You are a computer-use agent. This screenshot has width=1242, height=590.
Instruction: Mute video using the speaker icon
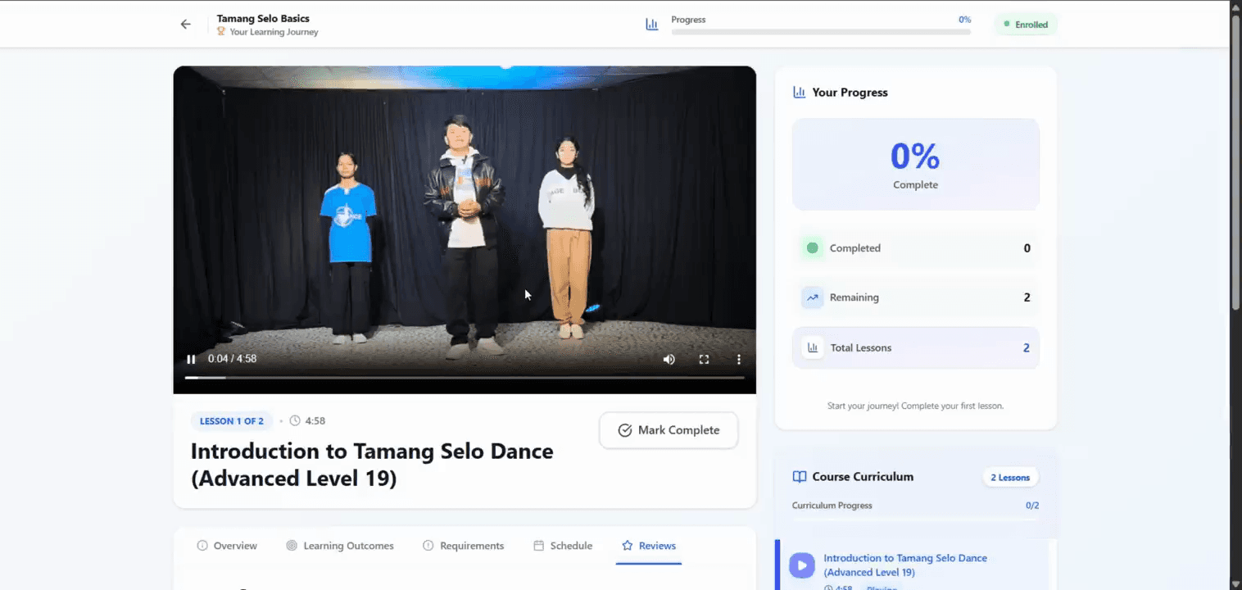pyautogui.click(x=669, y=359)
